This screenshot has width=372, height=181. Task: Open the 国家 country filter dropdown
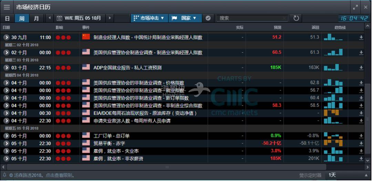click(x=184, y=18)
